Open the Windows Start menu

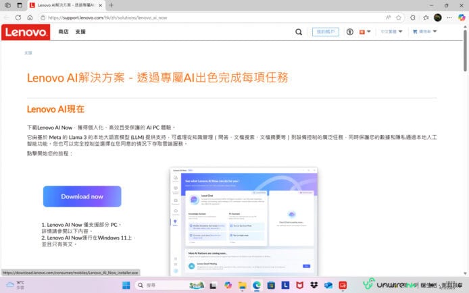[126, 286]
